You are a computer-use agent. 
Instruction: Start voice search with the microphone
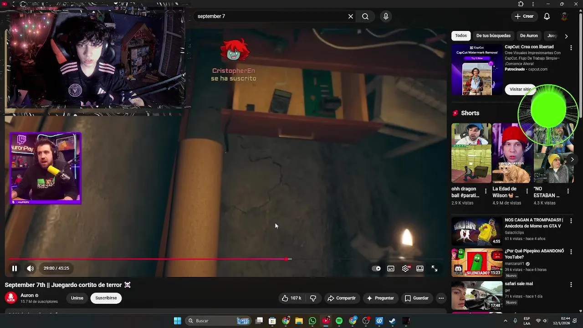point(386,16)
